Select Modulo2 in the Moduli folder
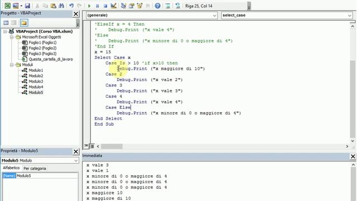Image resolution: width=357 pixels, height=201 pixels. click(x=36, y=76)
